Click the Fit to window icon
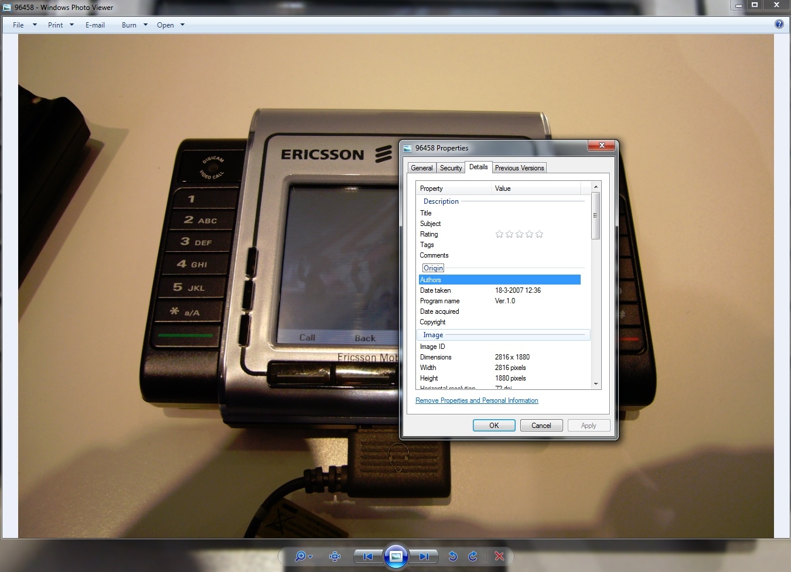The width and height of the screenshot is (791, 572). (x=335, y=556)
